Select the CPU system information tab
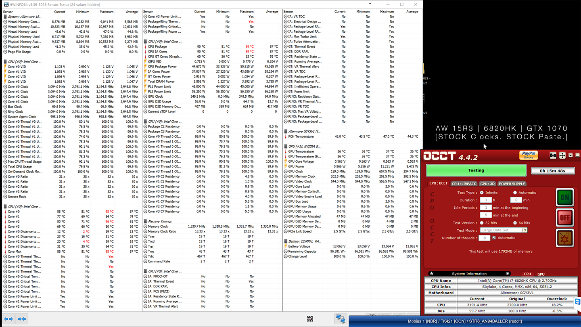Viewport: 581px width, 327px height. [x=527, y=274]
